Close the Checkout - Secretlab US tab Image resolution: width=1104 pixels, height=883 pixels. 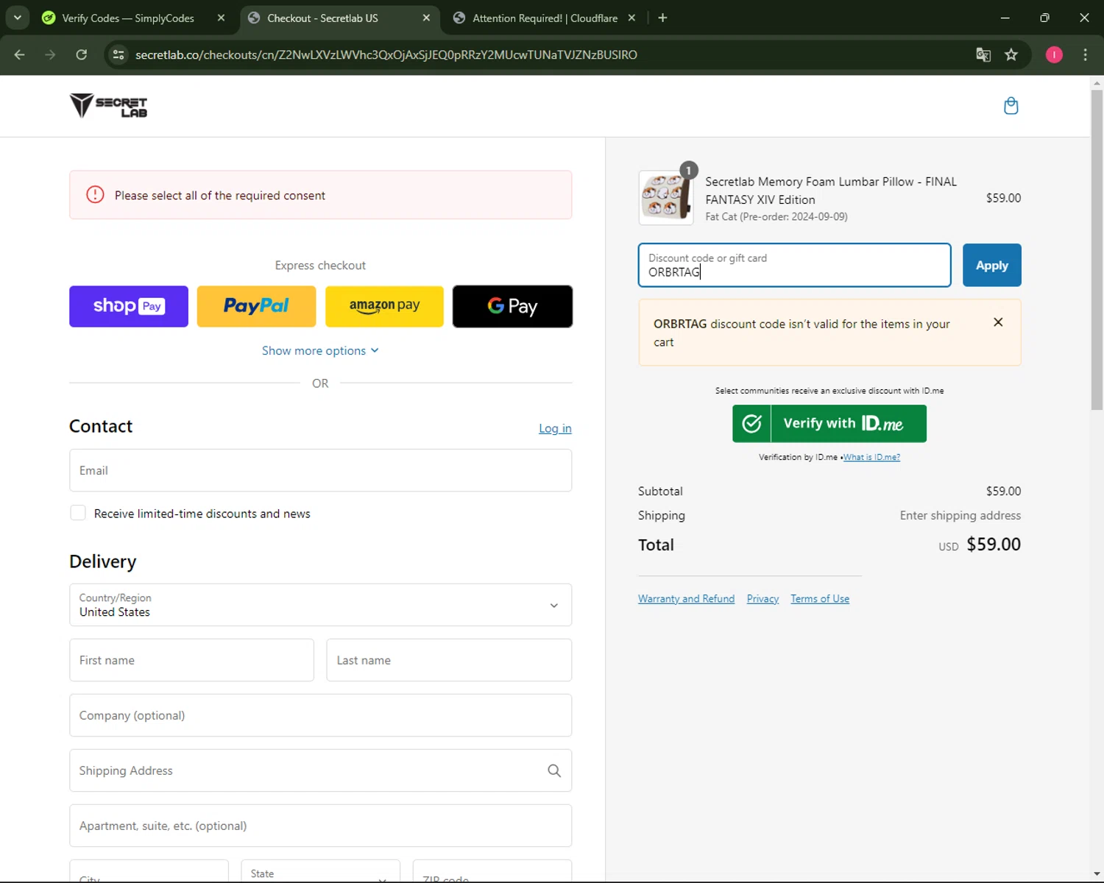426,18
